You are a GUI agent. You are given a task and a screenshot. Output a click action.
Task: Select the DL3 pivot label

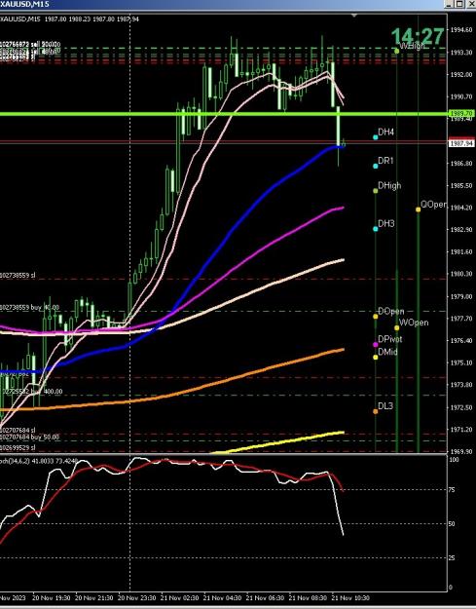385,406
